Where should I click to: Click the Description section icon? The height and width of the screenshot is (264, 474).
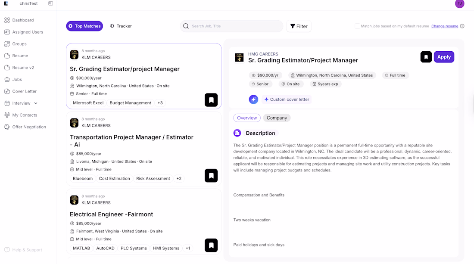pyautogui.click(x=237, y=133)
